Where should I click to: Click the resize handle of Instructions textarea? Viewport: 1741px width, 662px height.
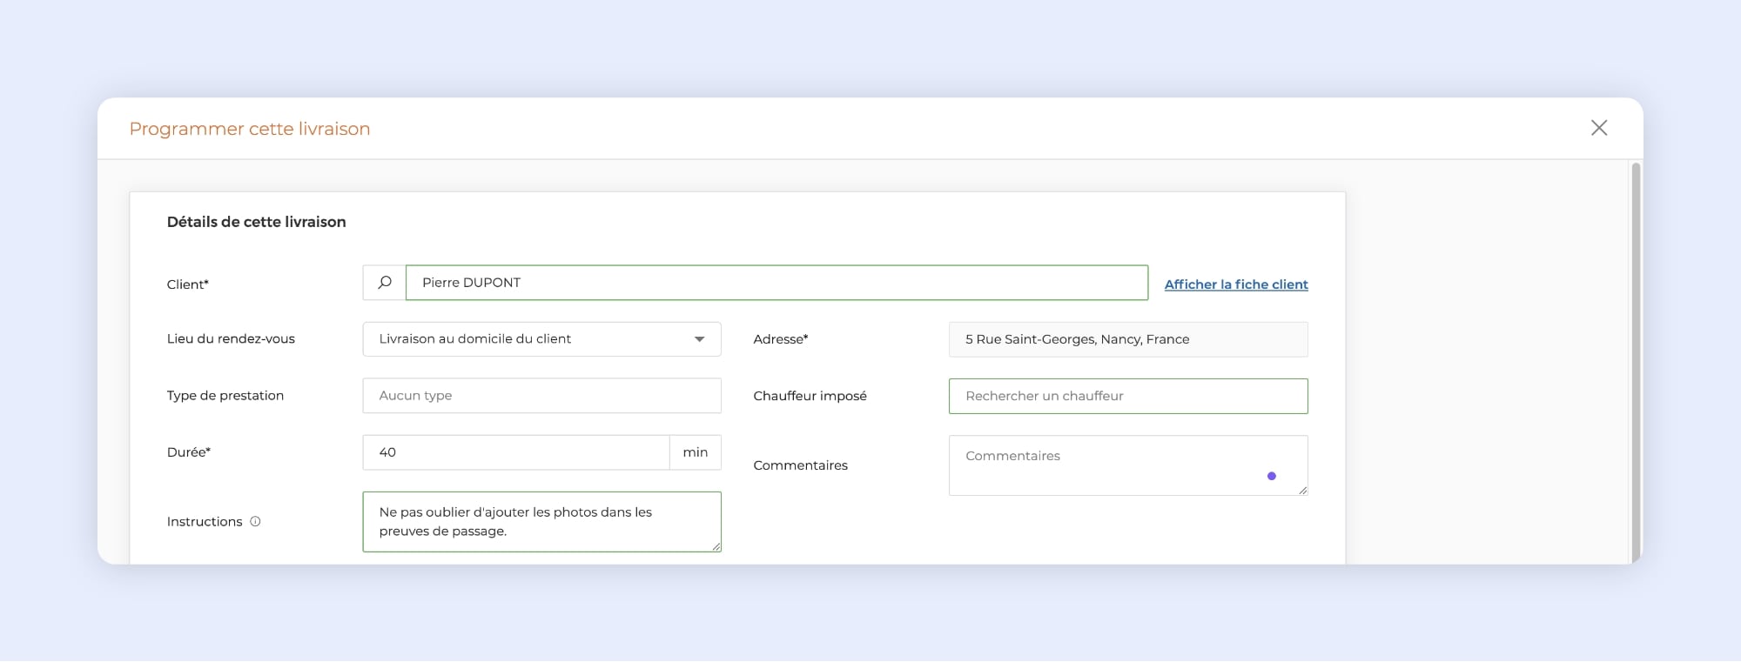point(716,546)
